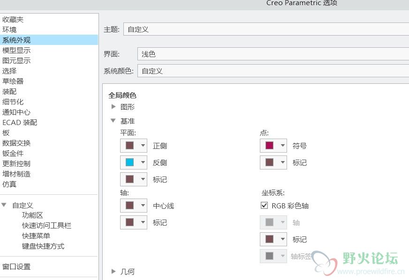Click the cyan 反侧 color swatch
The width and height of the screenshot is (409, 280).
(x=129, y=162)
